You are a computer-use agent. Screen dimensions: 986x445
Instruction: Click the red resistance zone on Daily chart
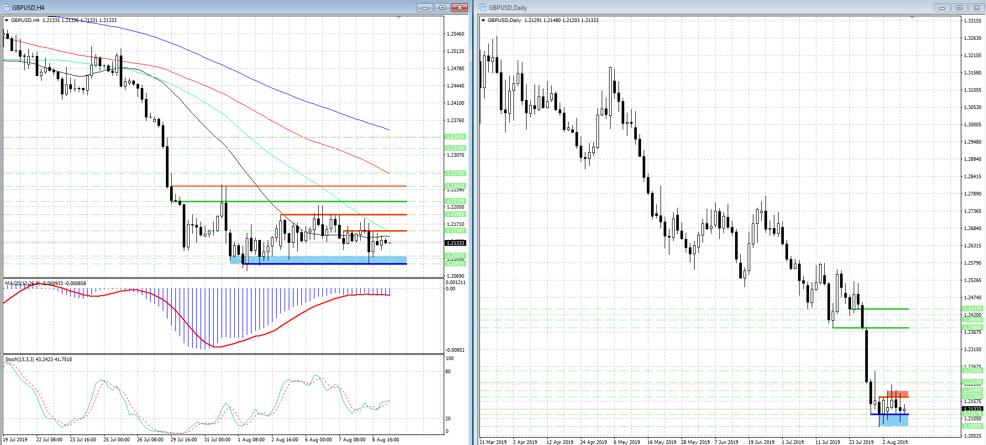[898, 394]
